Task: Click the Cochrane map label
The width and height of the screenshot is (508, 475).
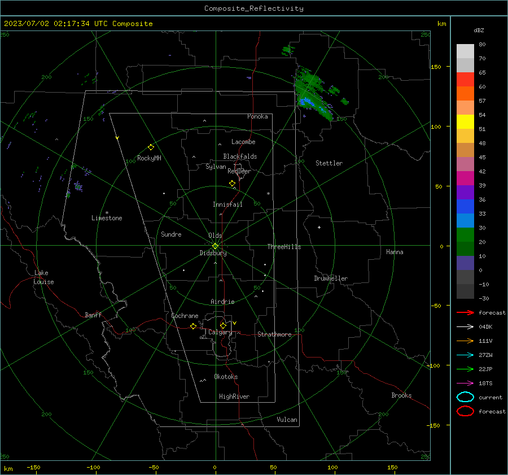Action: tap(185, 316)
